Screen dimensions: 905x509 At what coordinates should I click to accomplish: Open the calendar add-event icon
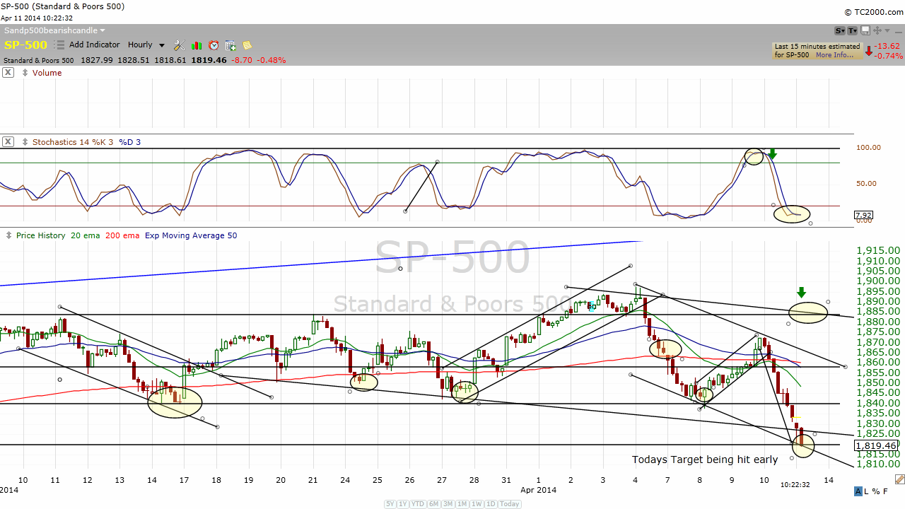click(x=230, y=45)
